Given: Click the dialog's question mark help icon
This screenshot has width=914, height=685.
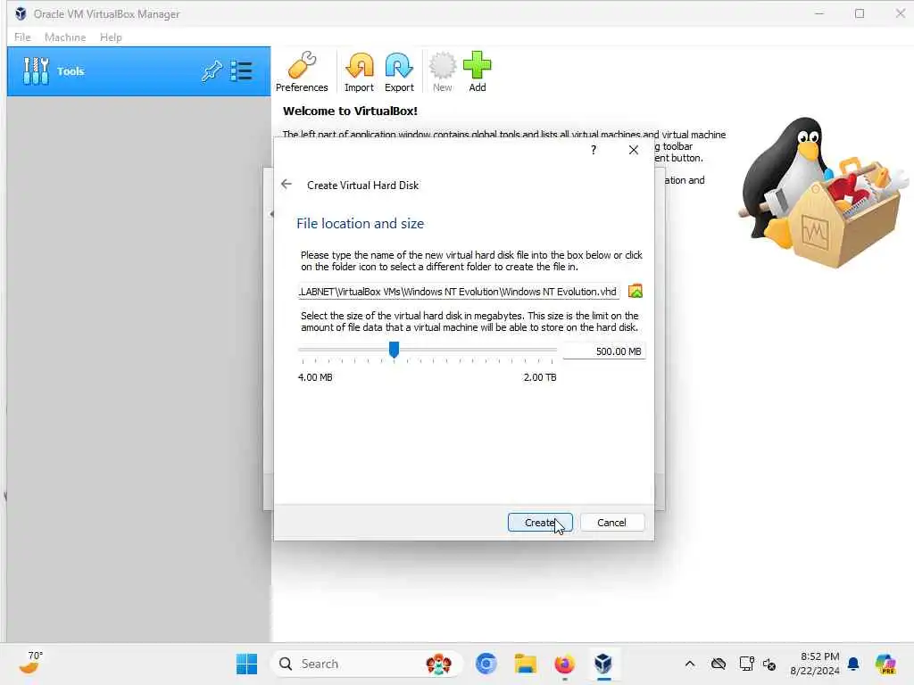Looking at the screenshot, I should (x=594, y=150).
